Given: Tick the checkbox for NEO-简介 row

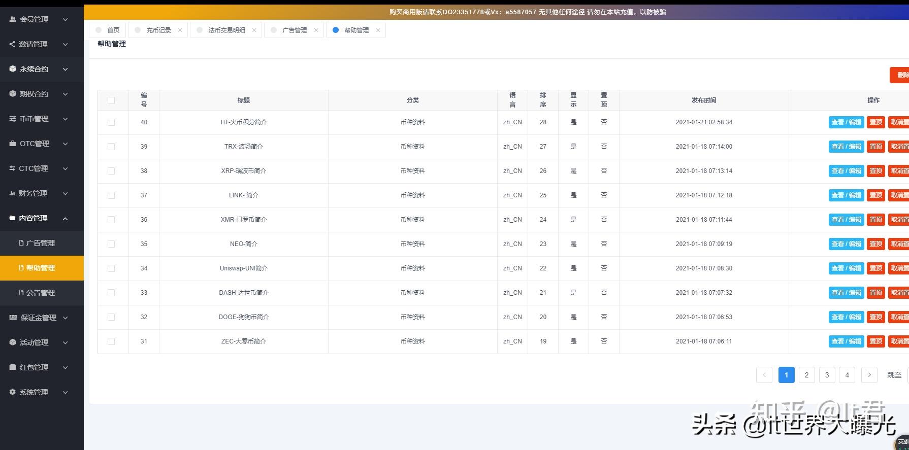Looking at the screenshot, I should [x=111, y=244].
